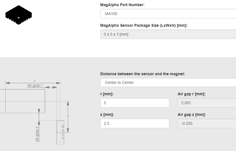Click the small sensor rectangle in the diagram
Viewport: 236px width, 151px height.
[x=60, y=132]
